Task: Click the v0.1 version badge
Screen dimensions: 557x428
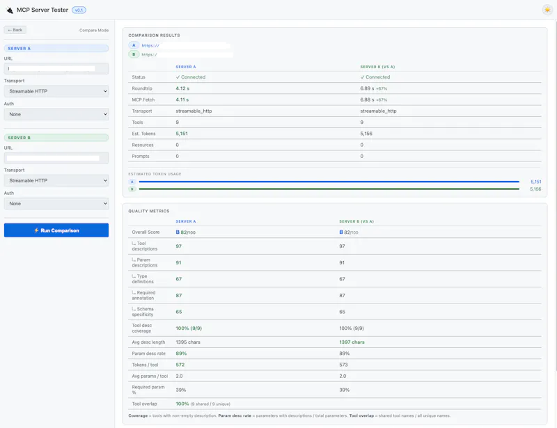Action: (x=79, y=10)
